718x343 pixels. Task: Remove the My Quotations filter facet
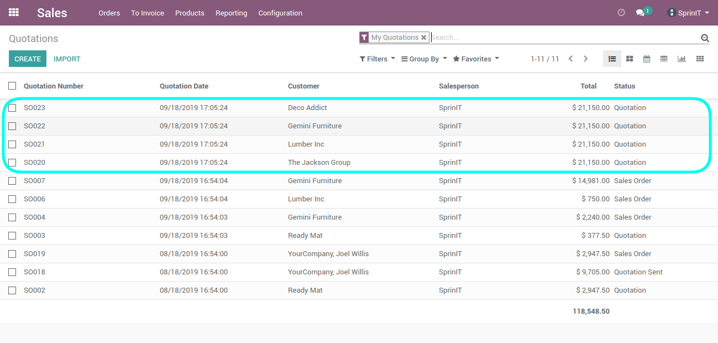[424, 38]
